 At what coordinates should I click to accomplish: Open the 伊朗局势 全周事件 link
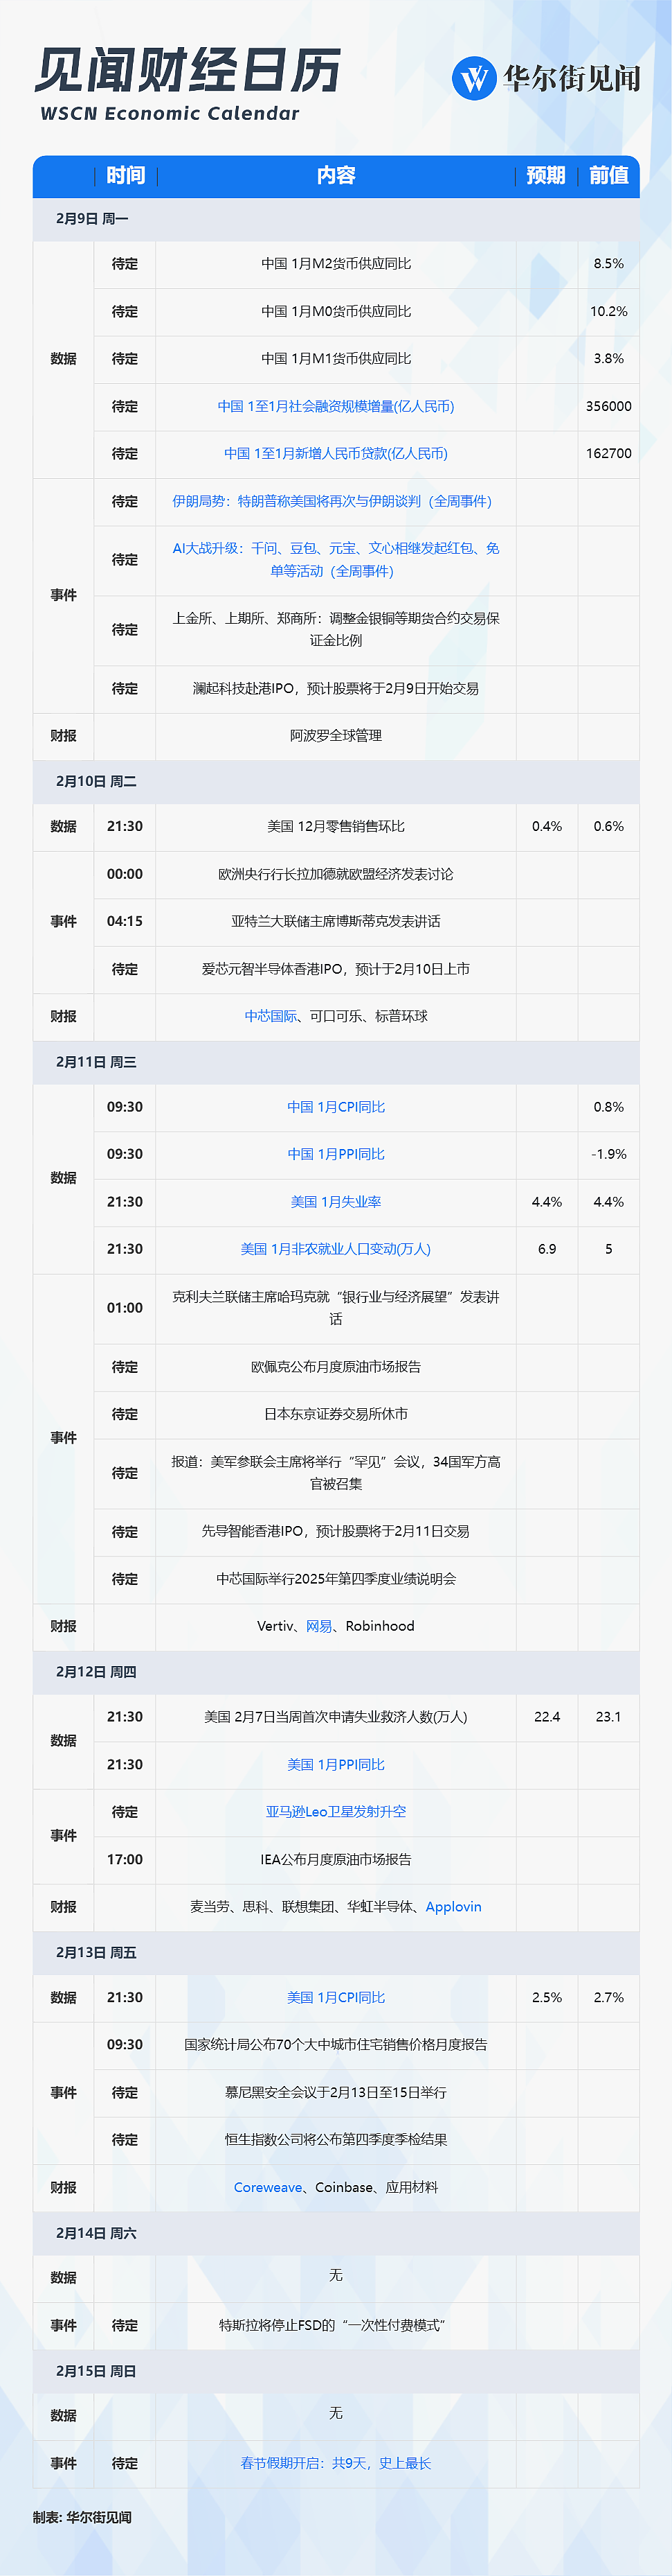point(332,501)
